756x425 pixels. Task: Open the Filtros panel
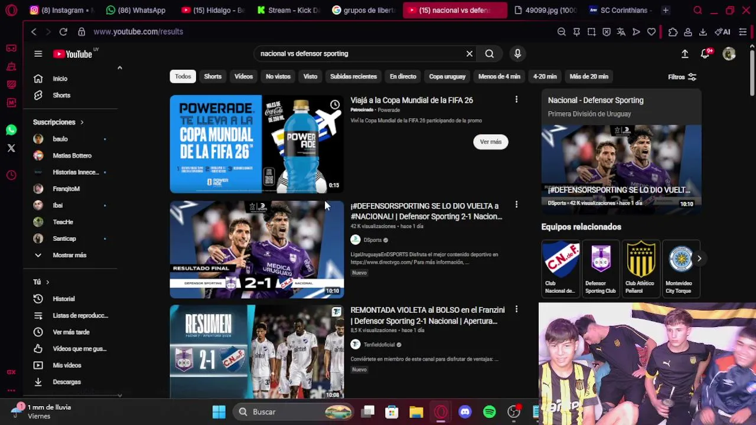[682, 77]
